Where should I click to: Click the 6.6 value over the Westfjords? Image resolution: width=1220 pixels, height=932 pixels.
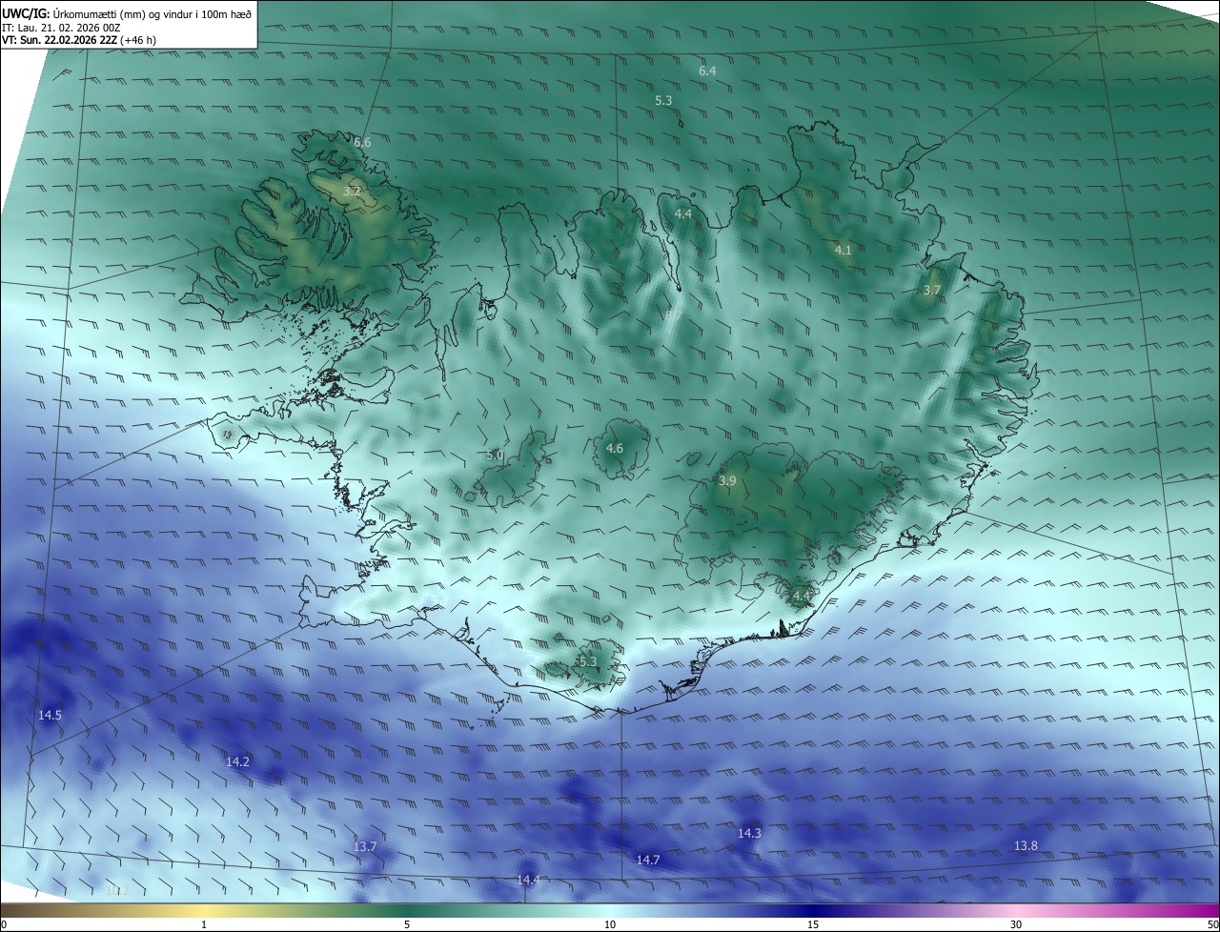click(x=362, y=143)
